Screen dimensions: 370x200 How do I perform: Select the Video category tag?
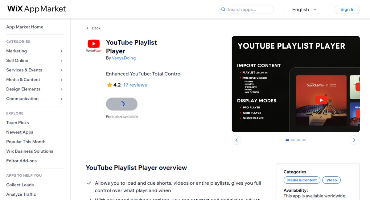pos(331,180)
